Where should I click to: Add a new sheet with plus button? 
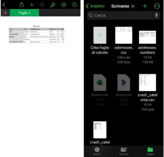[x=5, y=13]
